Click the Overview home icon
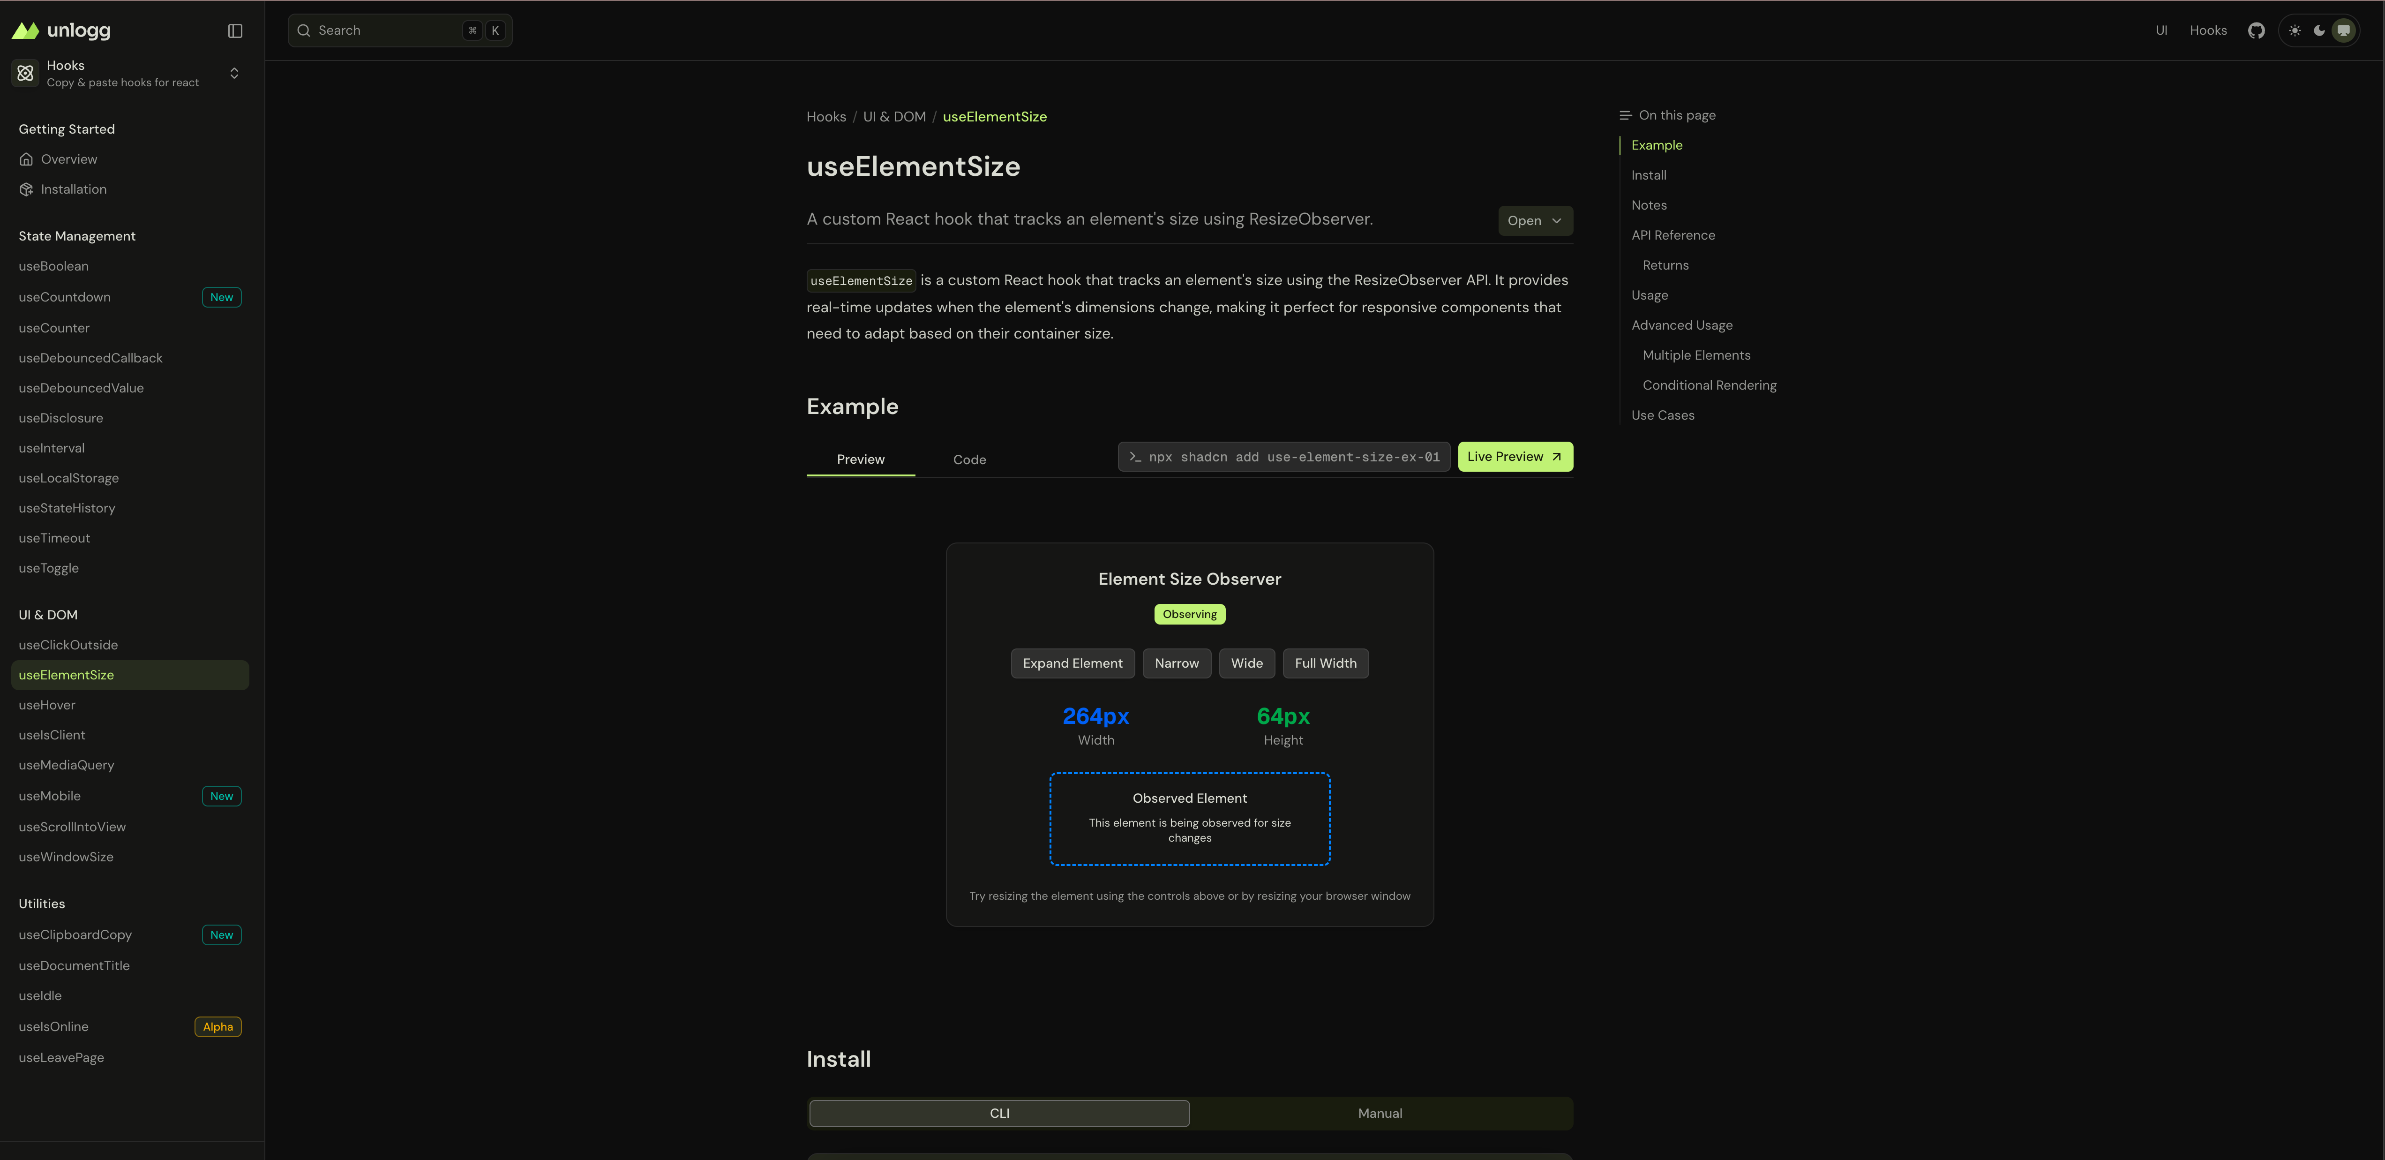 coord(26,158)
